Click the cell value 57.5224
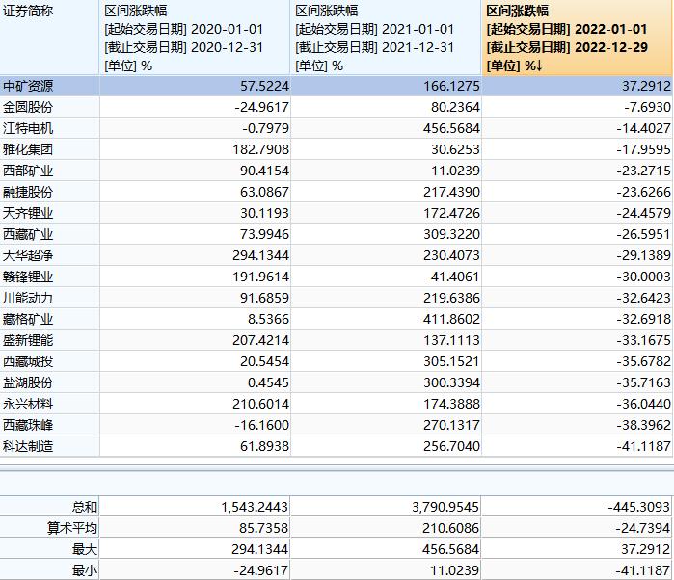The width and height of the screenshot is (674, 580). click(x=264, y=86)
